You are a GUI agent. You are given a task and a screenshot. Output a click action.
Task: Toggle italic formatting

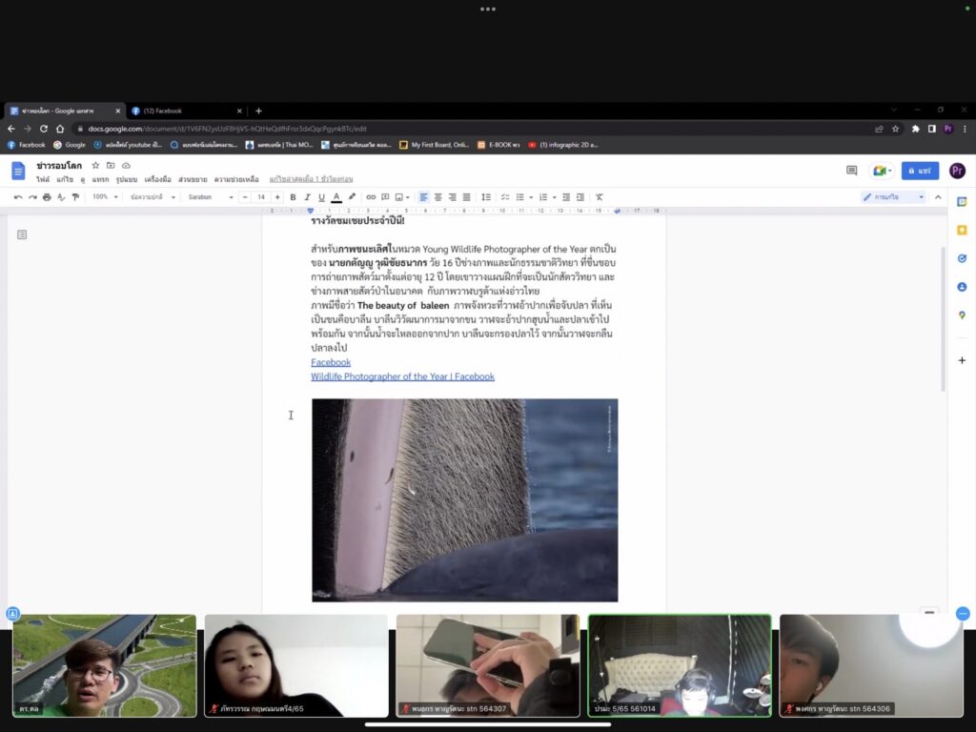(x=307, y=197)
